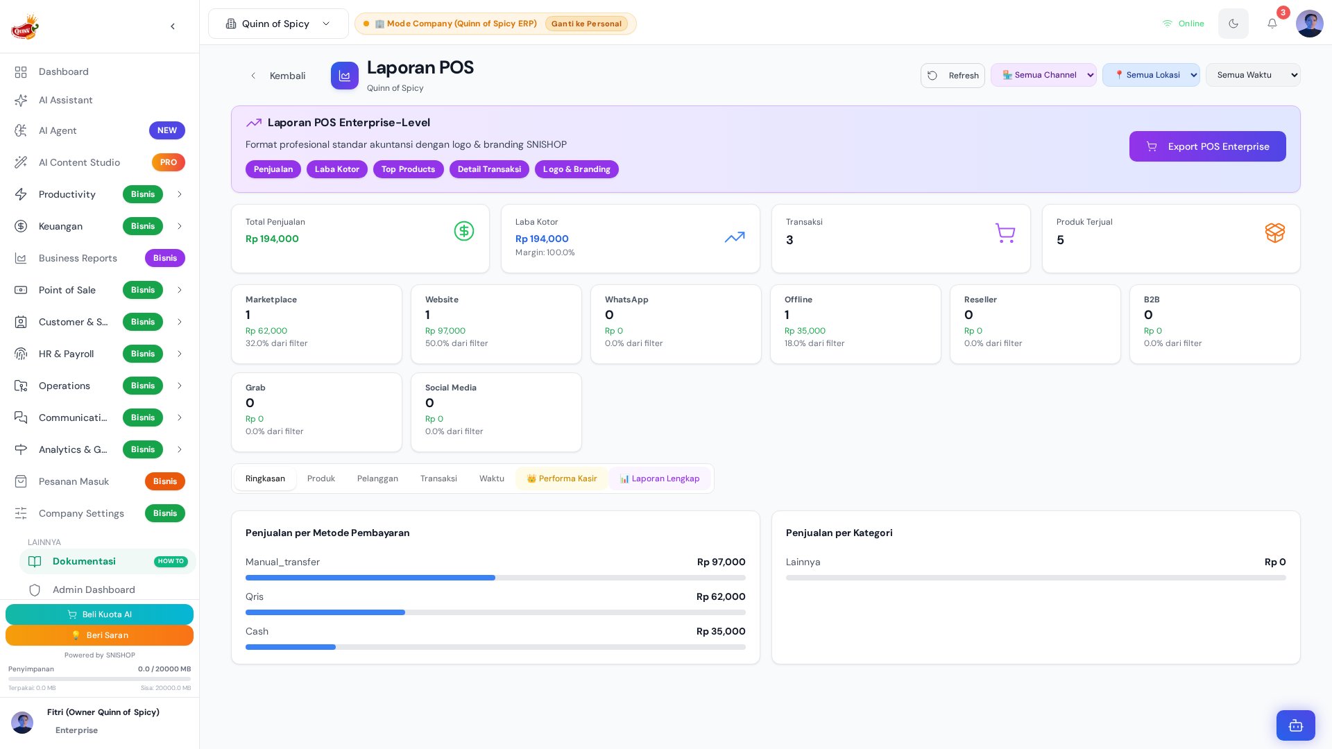Switch to the Transaksi tab
1332x749 pixels.
(438, 479)
